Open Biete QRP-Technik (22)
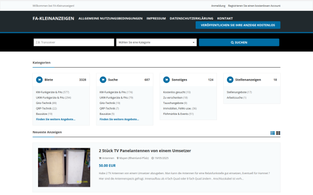This screenshot has width=313, height=195. click(x=46, y=109)
